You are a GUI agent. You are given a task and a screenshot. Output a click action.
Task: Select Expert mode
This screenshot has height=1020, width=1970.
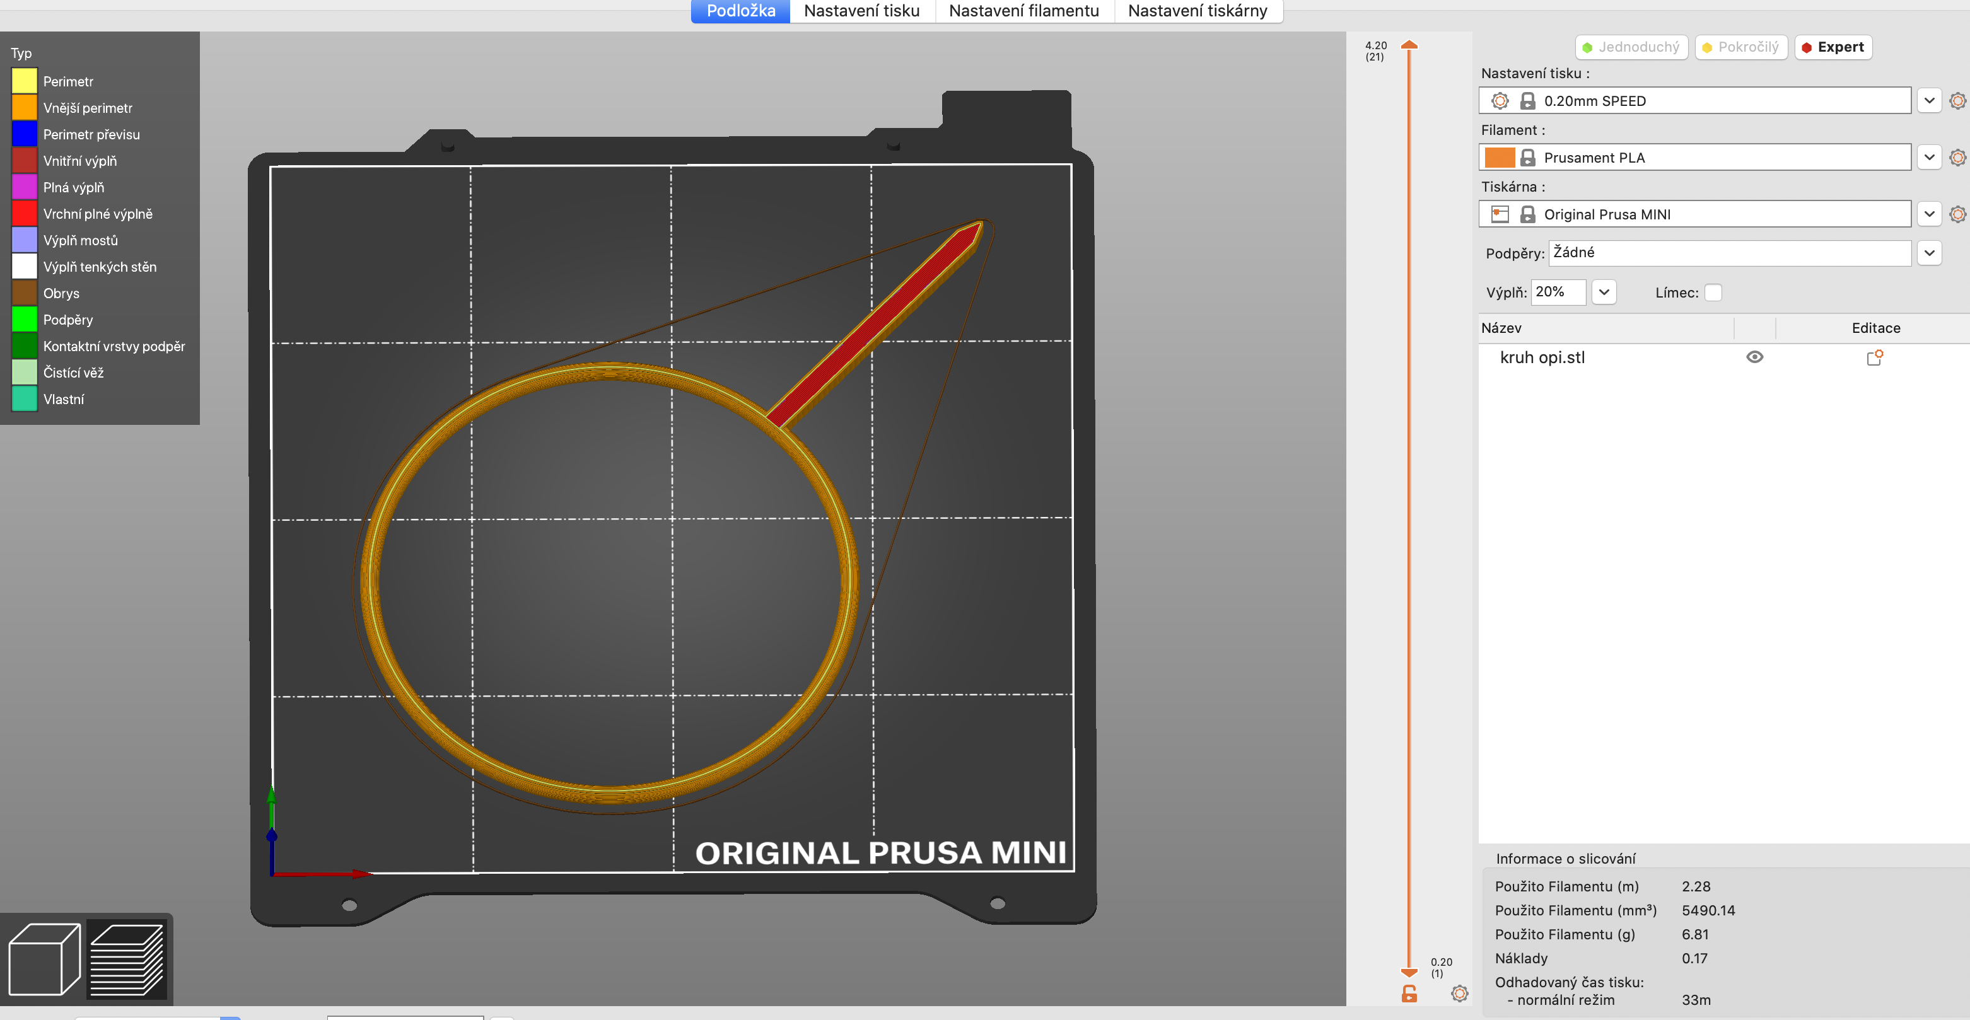click(x=1833, y=47)
